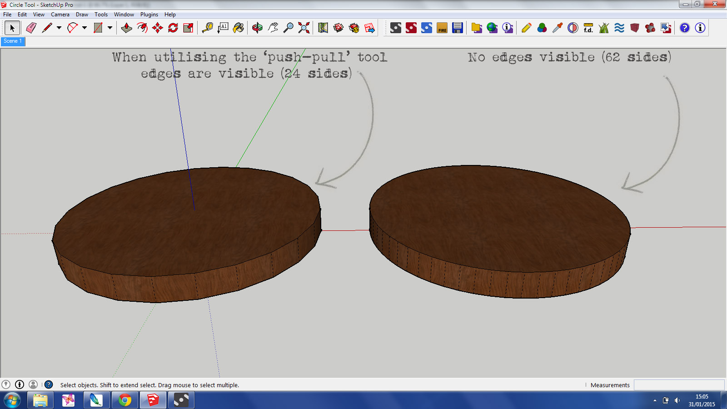
Task: Click the Measurements input box
Action: 679,385
